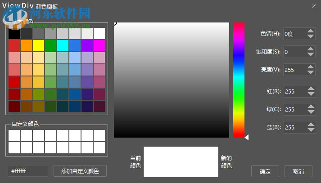Select the pale yellow swatch in third row
The width and height of the screenshot is (321, 183).
38,58
